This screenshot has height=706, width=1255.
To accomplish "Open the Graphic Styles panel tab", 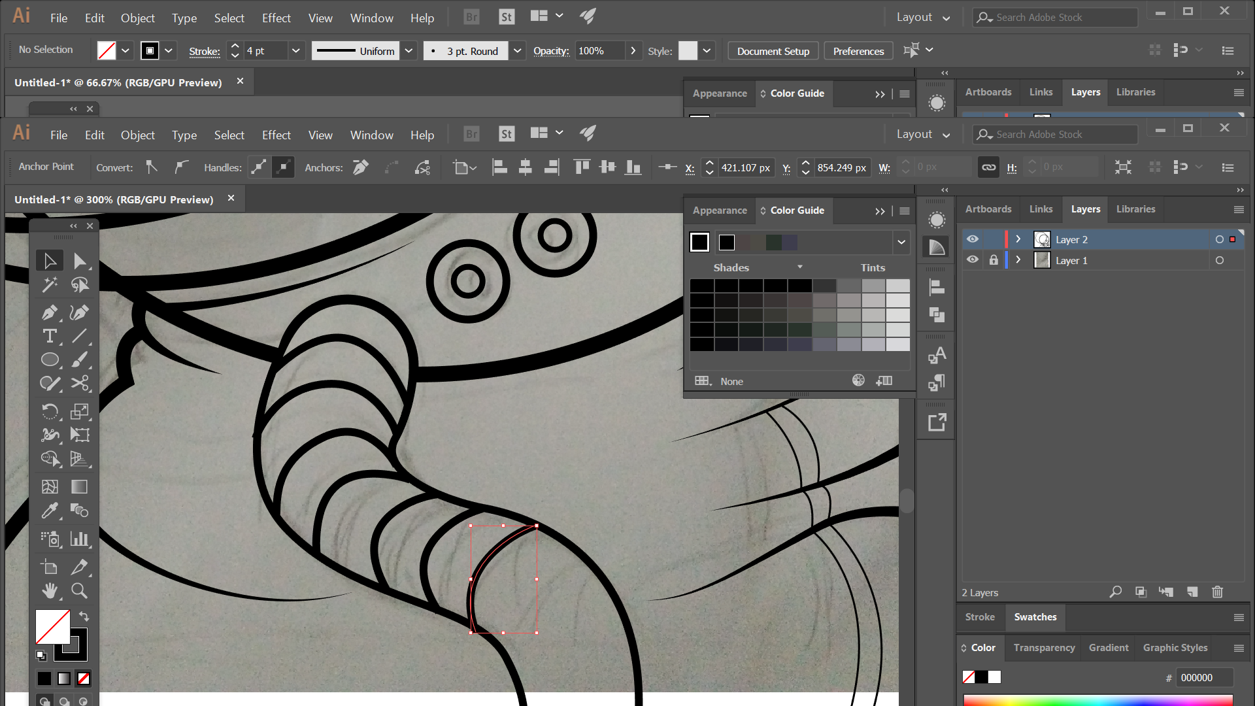I will (1175, 648).
